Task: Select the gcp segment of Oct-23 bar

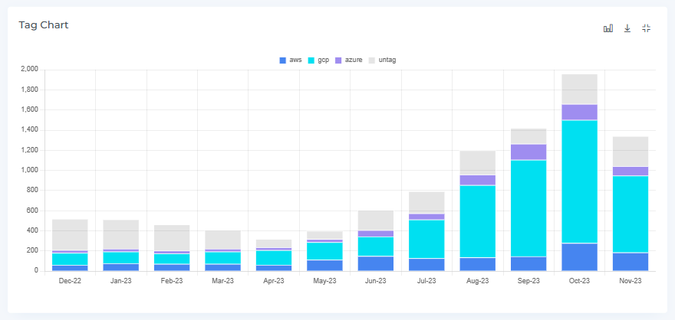Action: click(x=579, y=181)
